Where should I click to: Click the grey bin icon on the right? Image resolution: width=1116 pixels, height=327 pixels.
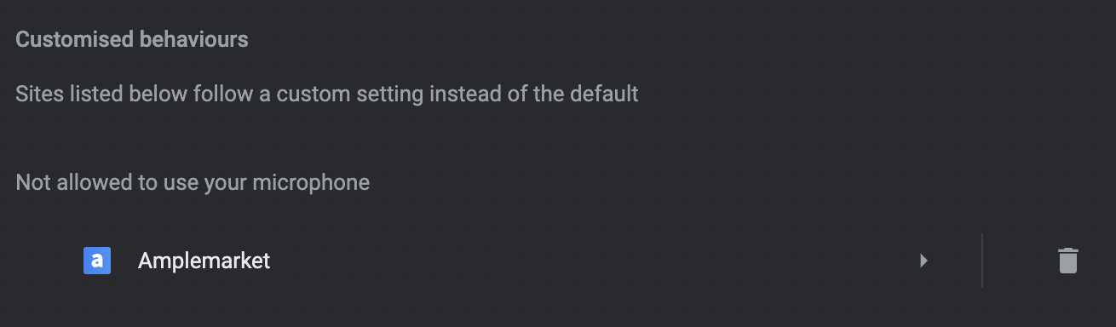1067,261
